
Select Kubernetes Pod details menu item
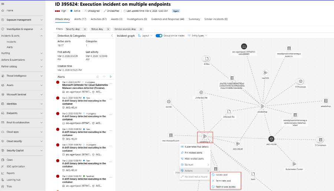click(x=195, y=147)
